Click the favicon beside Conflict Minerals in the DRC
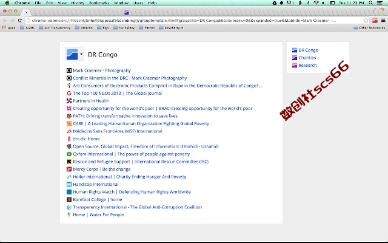Screen dimensions: 388x243 [69, 78]
